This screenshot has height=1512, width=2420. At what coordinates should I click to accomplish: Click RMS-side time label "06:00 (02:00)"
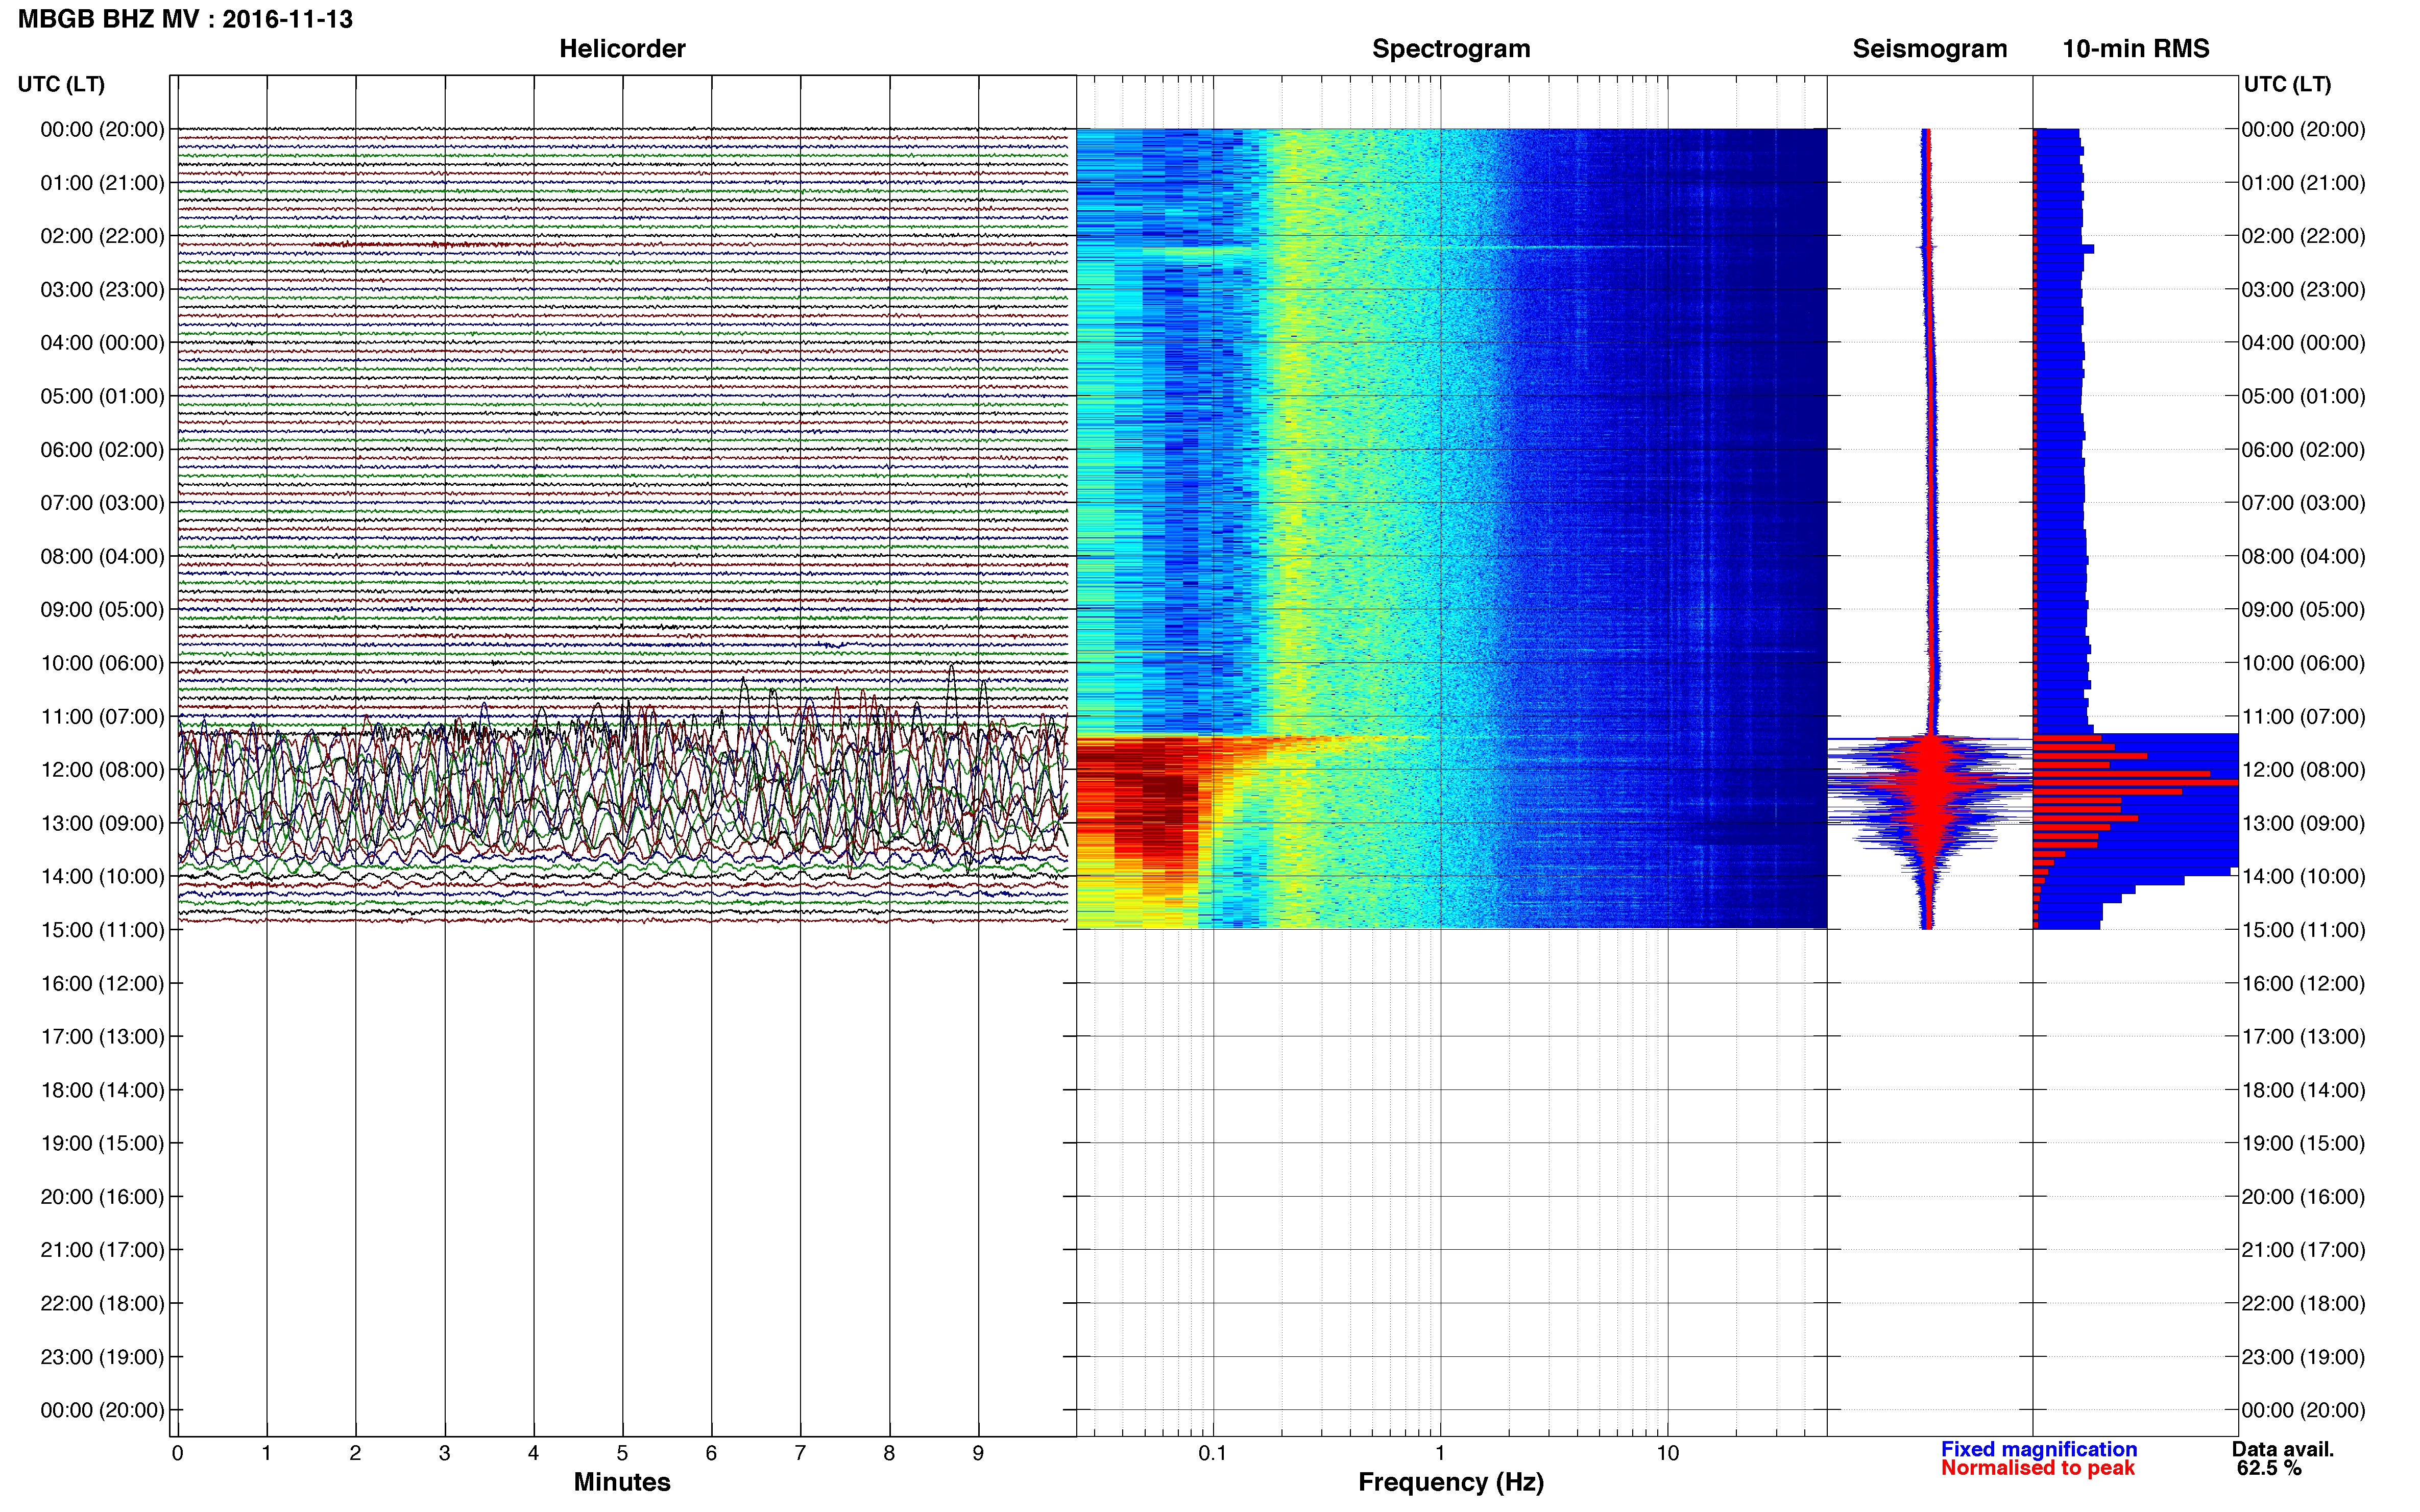pyautogui.click(x=2303, y=450)
